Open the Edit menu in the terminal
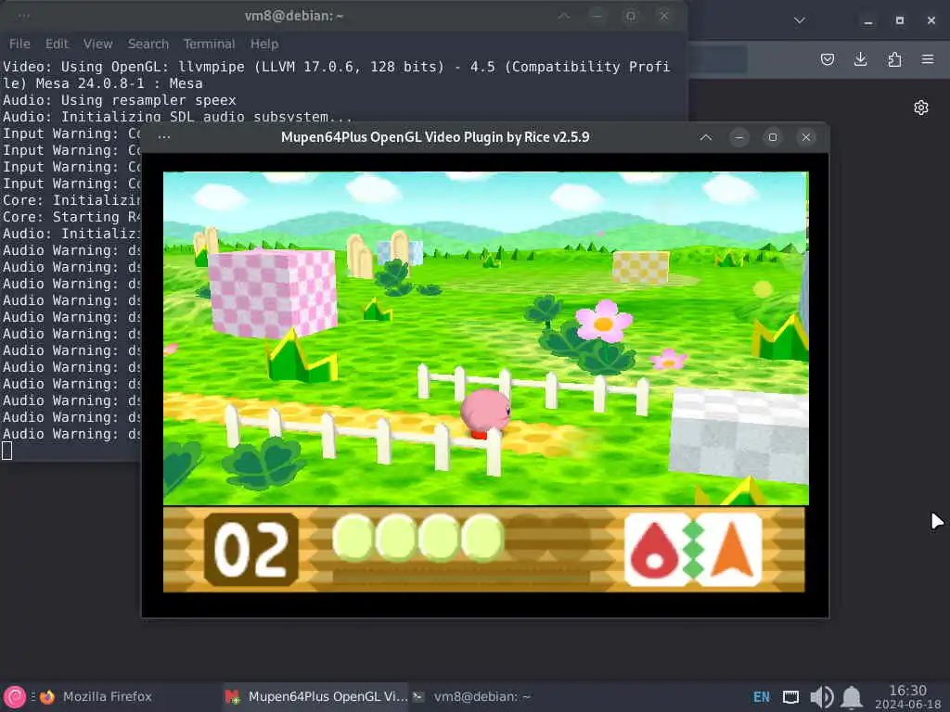This screenshot has height=712, width=950. tap(57, 44)
